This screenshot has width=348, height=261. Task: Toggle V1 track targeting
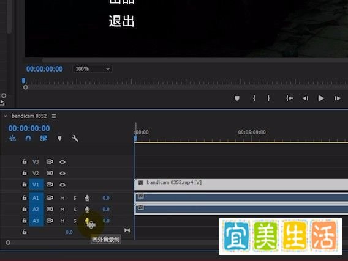[x=36, y=185]
